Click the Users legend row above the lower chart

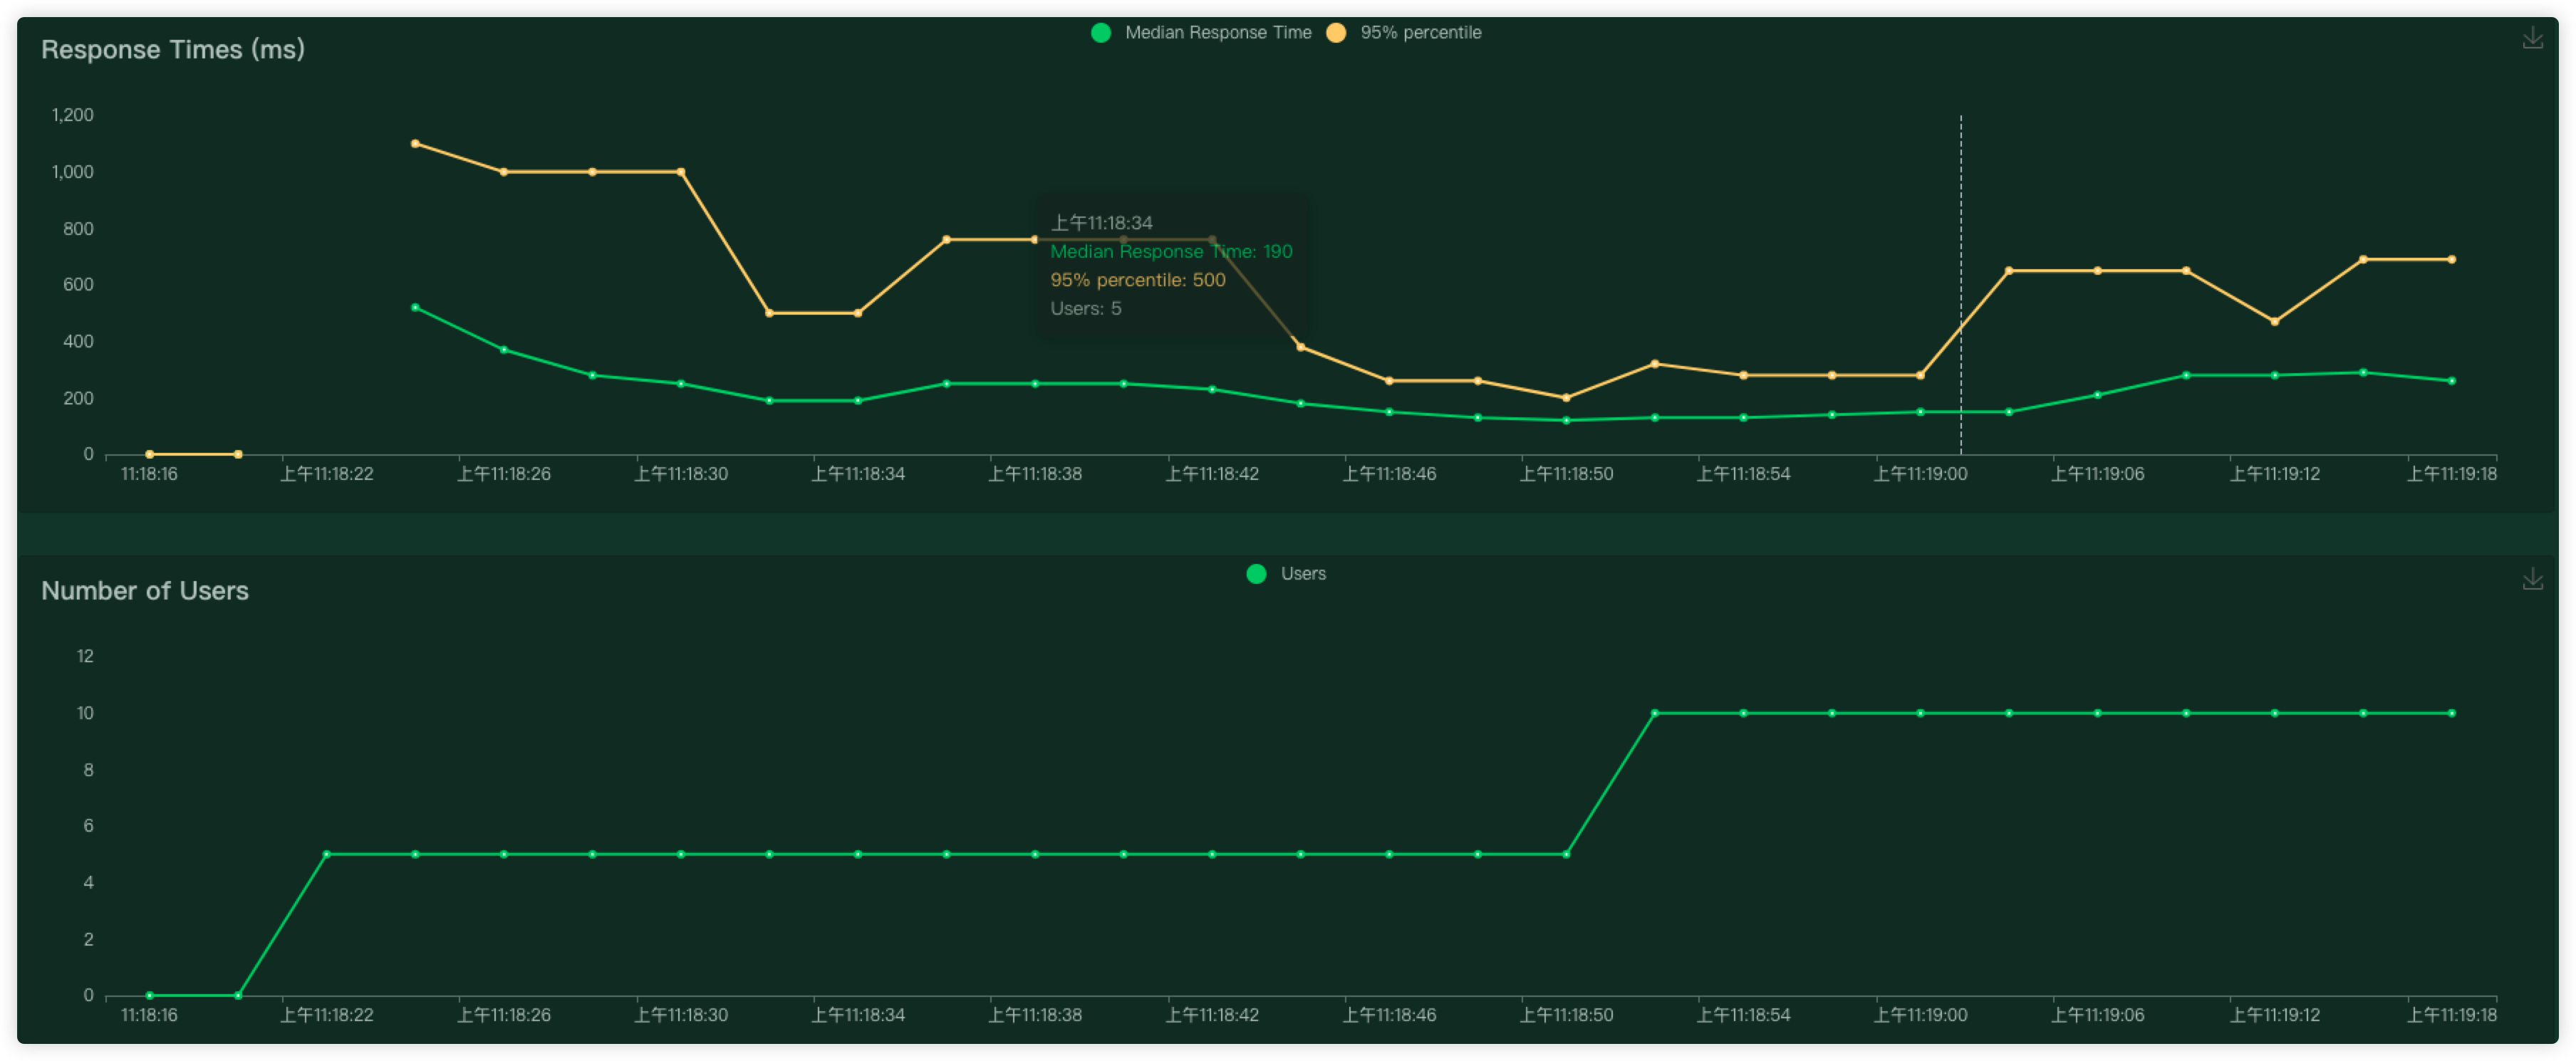point(1285,573)
